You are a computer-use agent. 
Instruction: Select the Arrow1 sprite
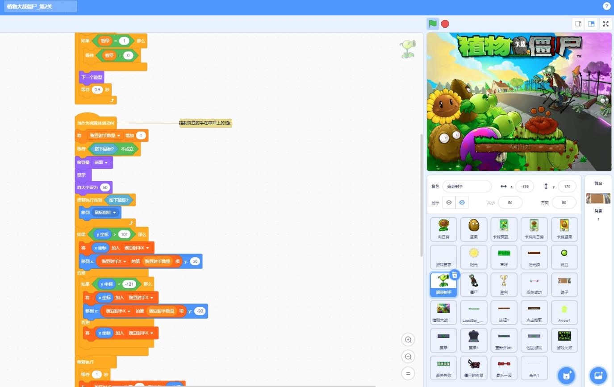point(564,312)
